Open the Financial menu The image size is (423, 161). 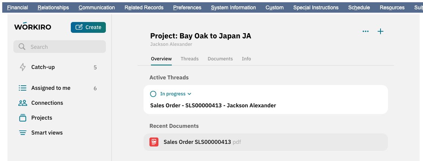(18, 7)
